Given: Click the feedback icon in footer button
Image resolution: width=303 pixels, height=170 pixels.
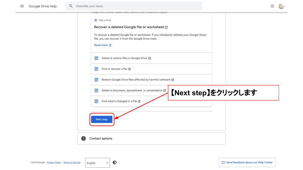Looking at the screenshot, I should pos(223,162).
